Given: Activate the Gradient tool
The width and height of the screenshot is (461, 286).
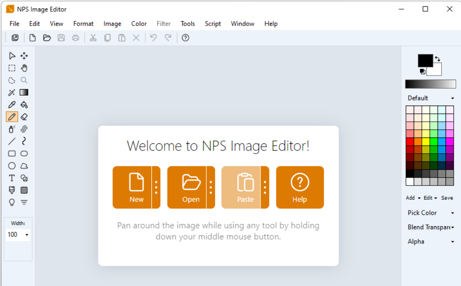Looking at the screenshot, I should coord(24,92).
